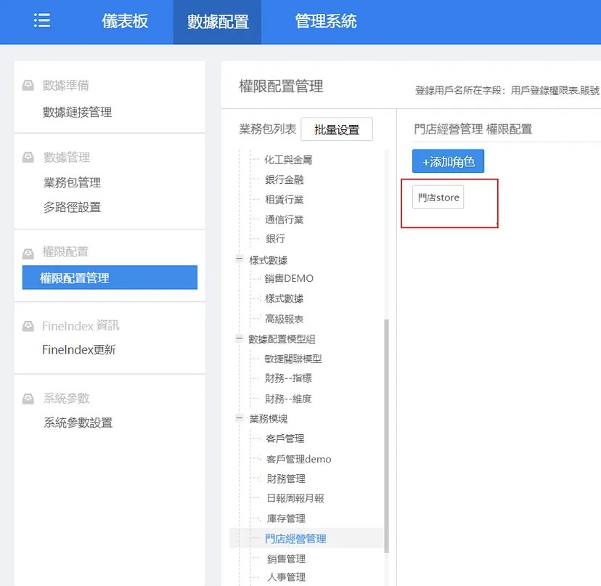Screen dimensions: 601x586
Task: Open 數據鏈接管理 in the sidebar
Action: coord(77,112)
